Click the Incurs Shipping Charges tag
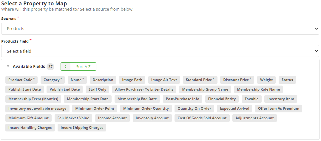The width and height of the screenshot is (321, 141). (82, 128)
